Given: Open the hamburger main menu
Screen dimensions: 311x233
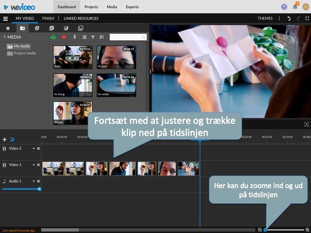Looking at the screenshot, I should pos(5,19).
